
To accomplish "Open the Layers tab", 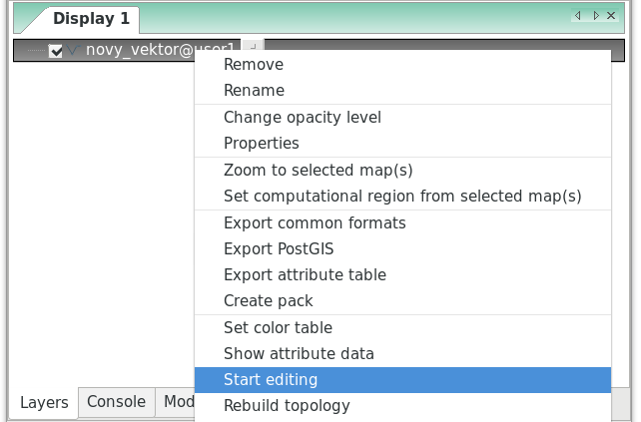I will 44,403.
